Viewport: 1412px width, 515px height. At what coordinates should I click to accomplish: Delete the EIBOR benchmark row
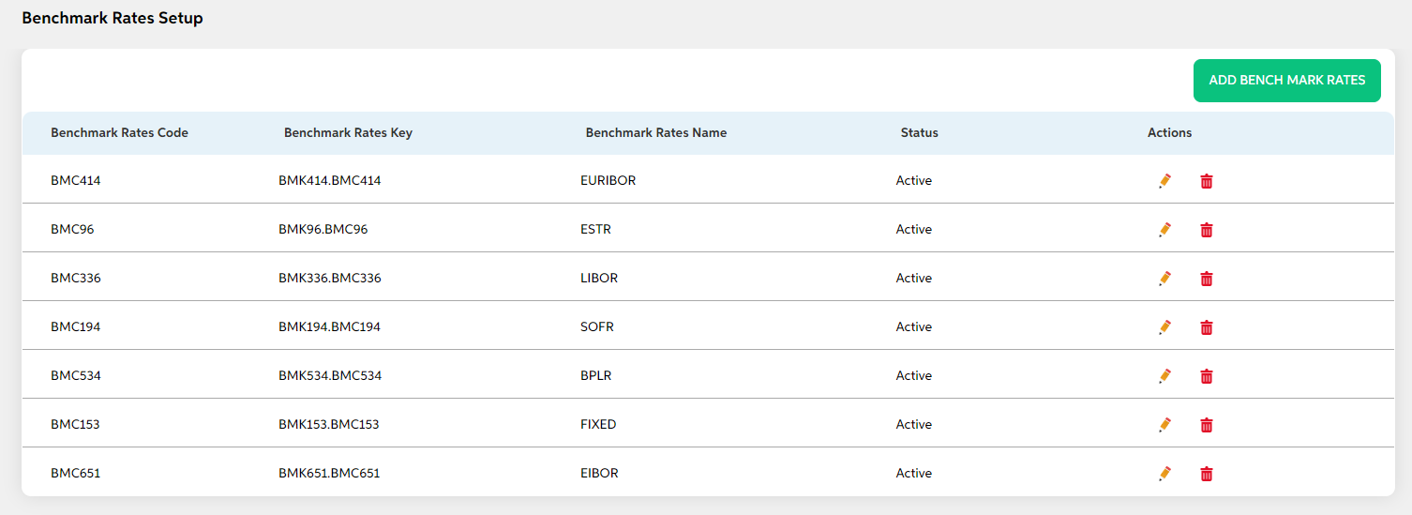[1207, 474]
